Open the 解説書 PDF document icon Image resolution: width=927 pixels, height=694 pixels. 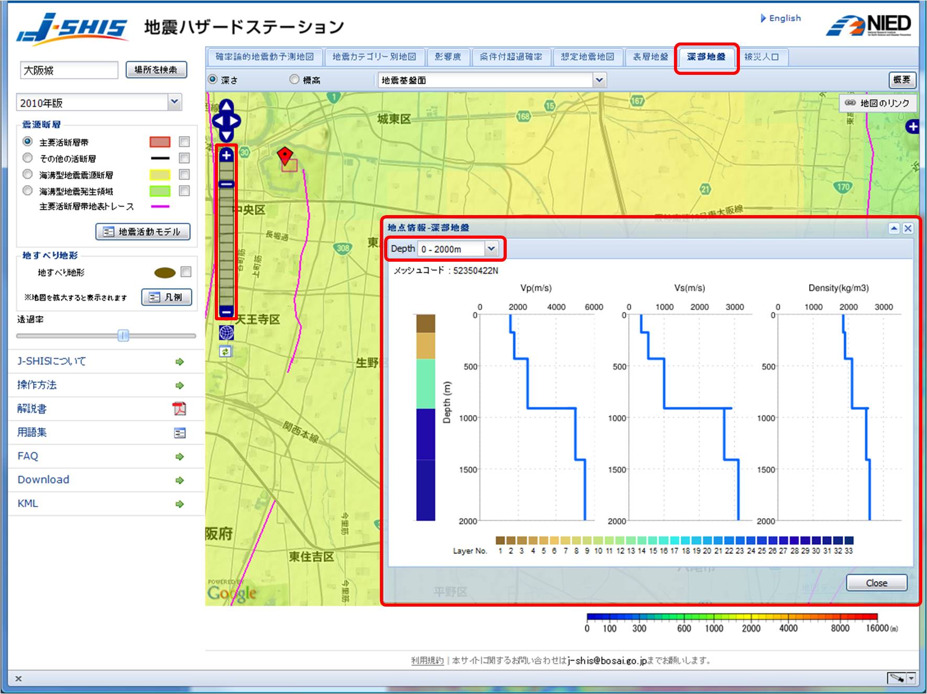(180, 409)
